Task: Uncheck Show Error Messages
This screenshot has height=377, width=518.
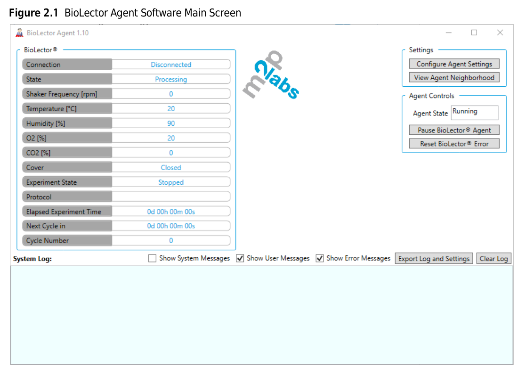Action: [319, 258]
